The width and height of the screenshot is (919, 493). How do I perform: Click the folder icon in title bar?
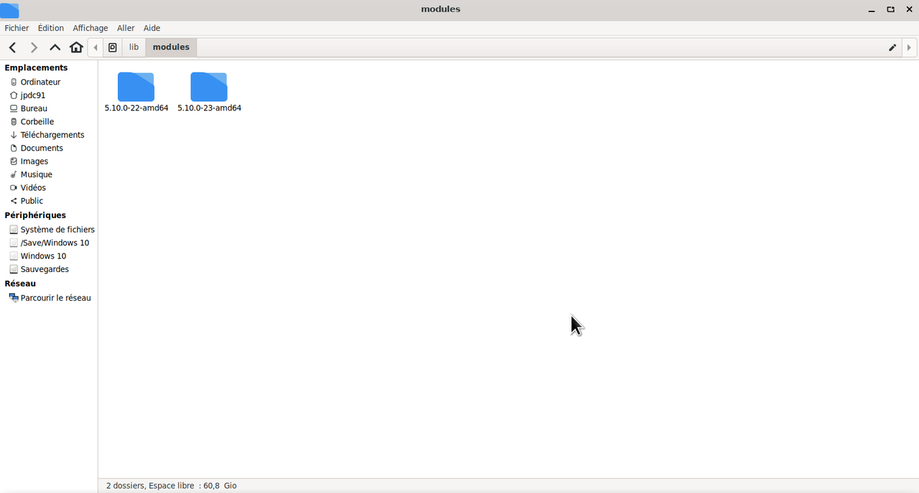click(9, 10)
